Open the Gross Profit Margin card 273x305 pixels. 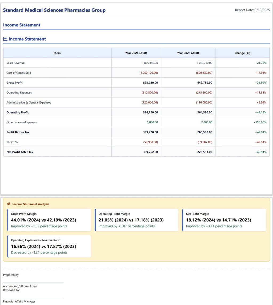49,220
